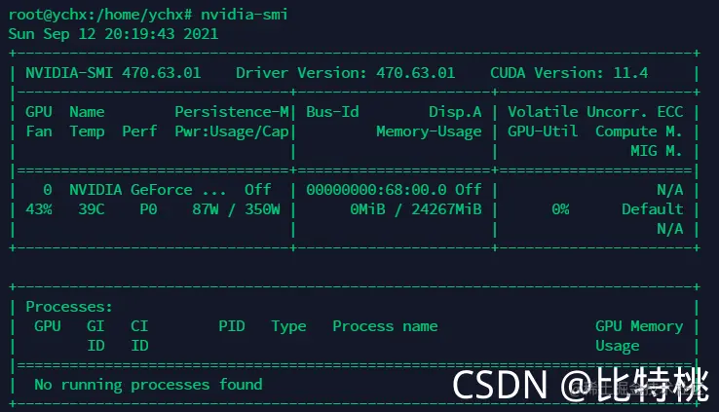Screen dimensions: 719x412
Task: Click the GPU Memory column header
Action: 639,326
